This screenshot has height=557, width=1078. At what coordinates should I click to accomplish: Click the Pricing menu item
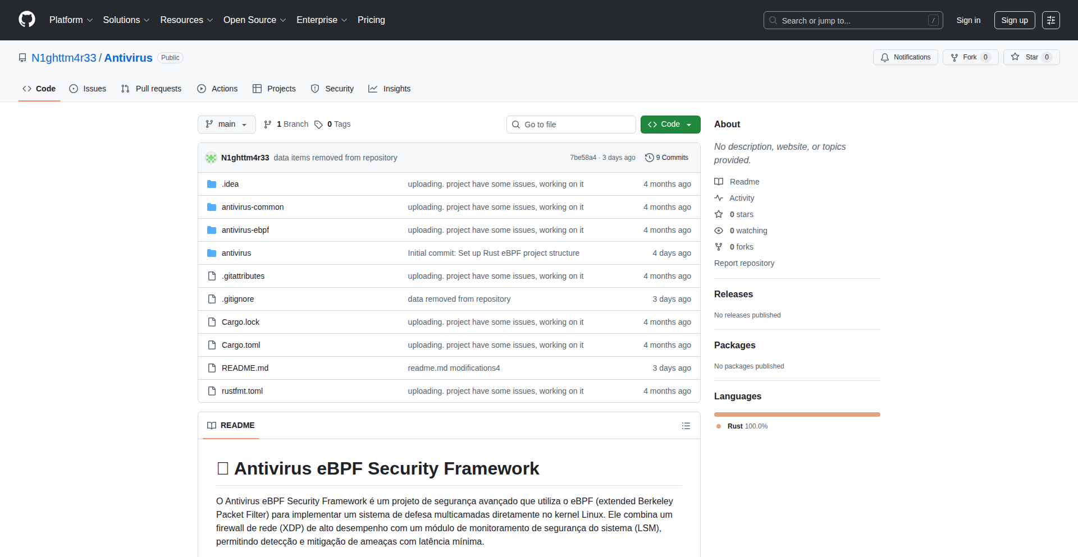tap(371, 20)
